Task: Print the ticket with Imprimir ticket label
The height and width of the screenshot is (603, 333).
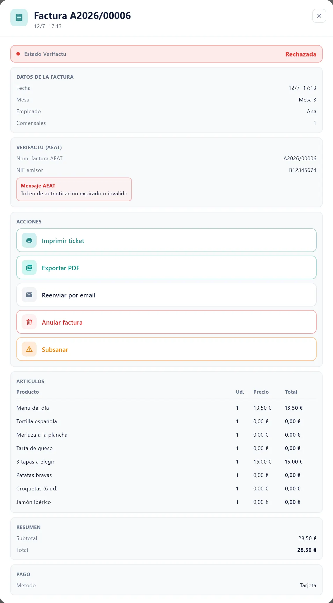Action: pos(63,241)
